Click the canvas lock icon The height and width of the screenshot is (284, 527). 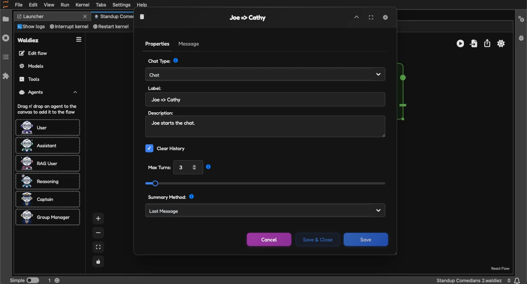(x=98, y=261)
